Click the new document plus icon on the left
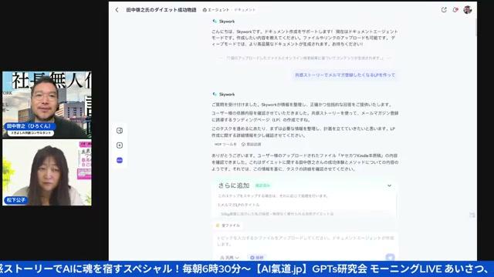The image size is (494, 277). tap(120, 145)
